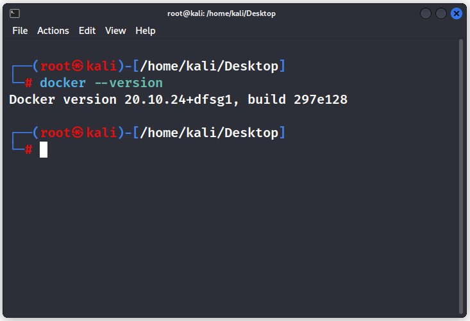Close the terminal with the blue X button
This screenshot has width=470, height=321.
point(457,13)
